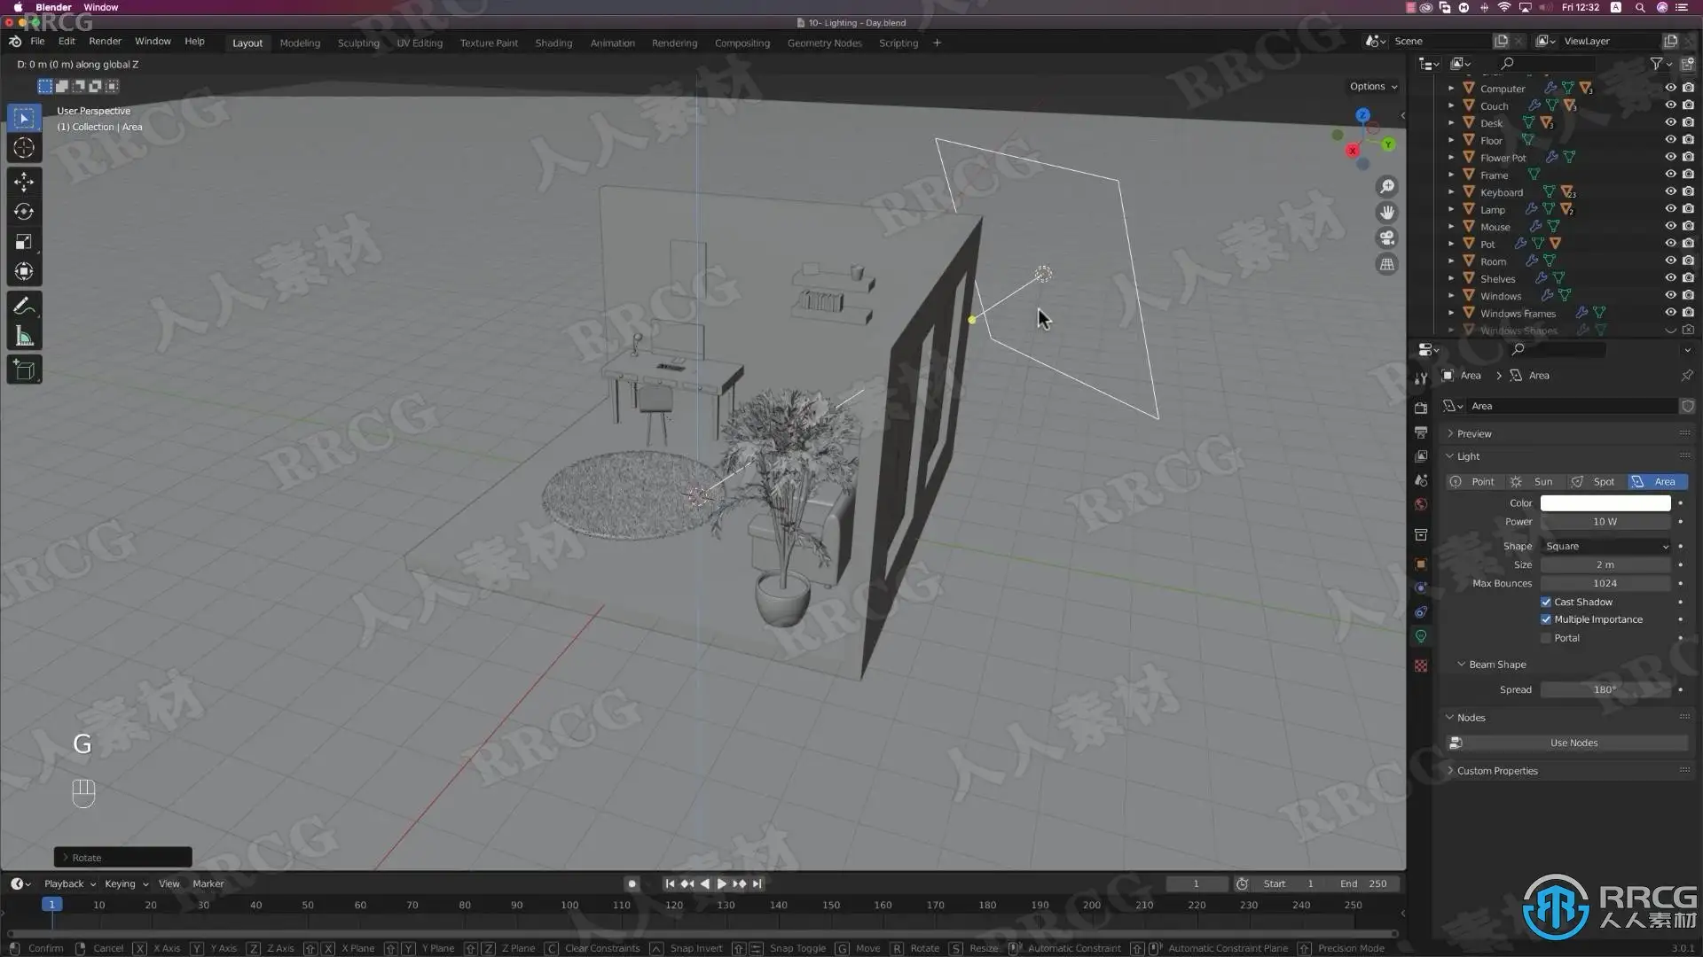Toggle the camera view icon

tap(1386, 238)
